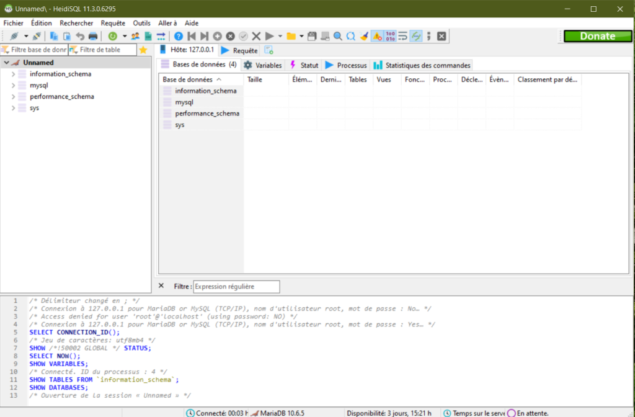The width and height of the screenshot is (635, 417).
Task: Sort by the Taille column header
Action: click(x=266, y=79)
